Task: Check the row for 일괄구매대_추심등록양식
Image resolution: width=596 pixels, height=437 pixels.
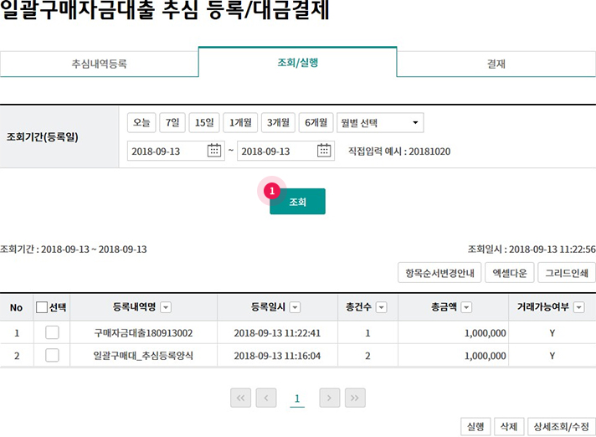Action: 52,355
